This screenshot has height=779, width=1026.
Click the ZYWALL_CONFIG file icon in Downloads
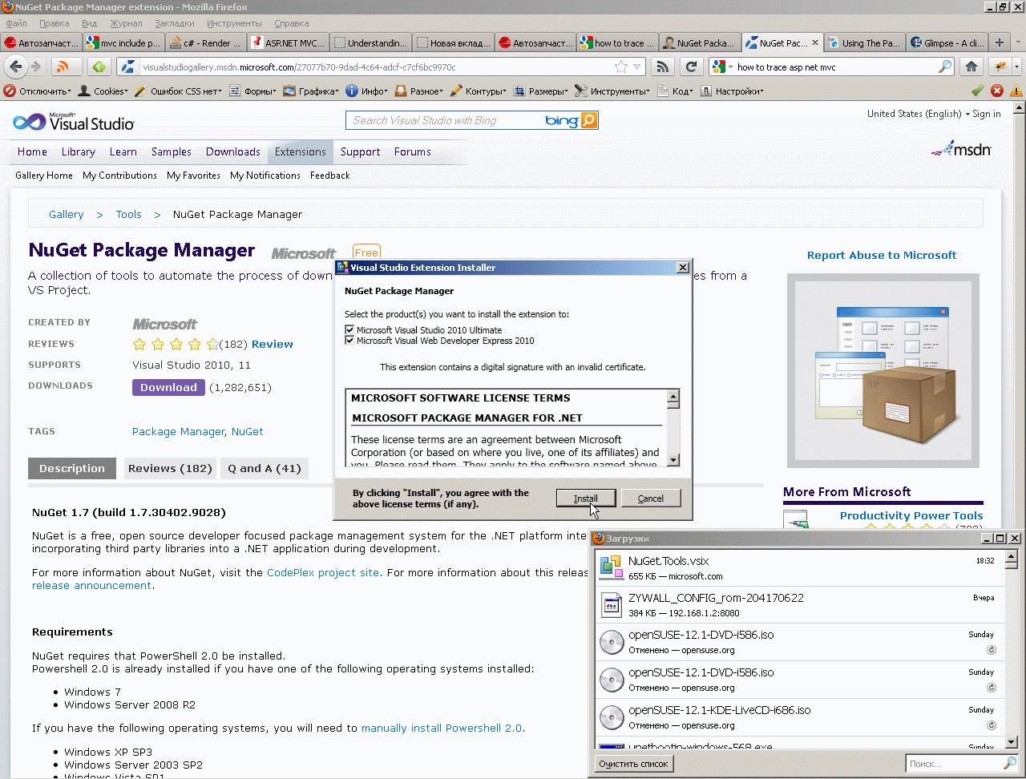pos(612,605)
